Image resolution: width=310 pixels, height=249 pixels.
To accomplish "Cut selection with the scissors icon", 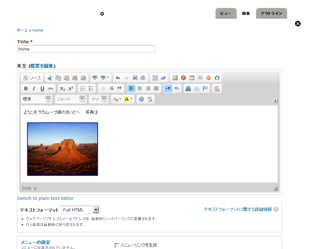I will [x=50, y=78].
